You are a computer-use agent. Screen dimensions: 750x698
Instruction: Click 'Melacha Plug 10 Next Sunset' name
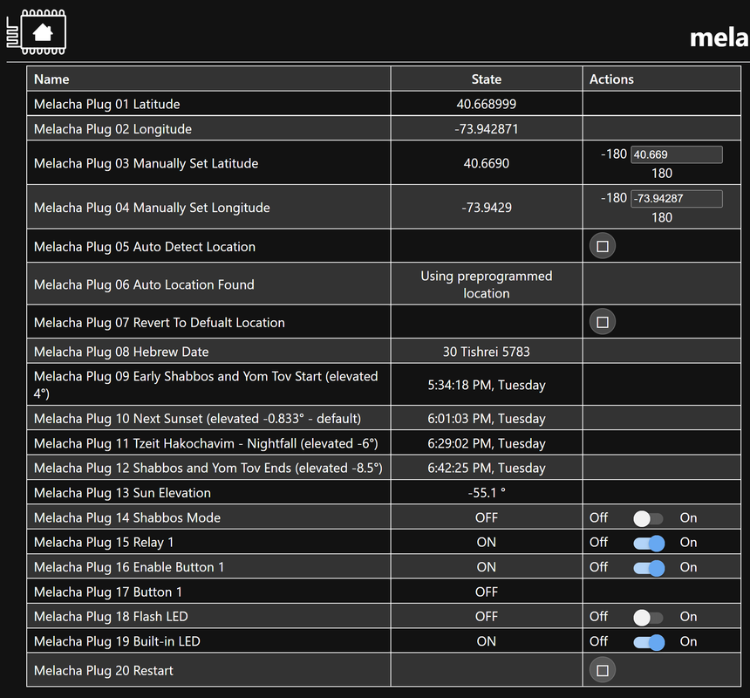click(x=197, y=419)
